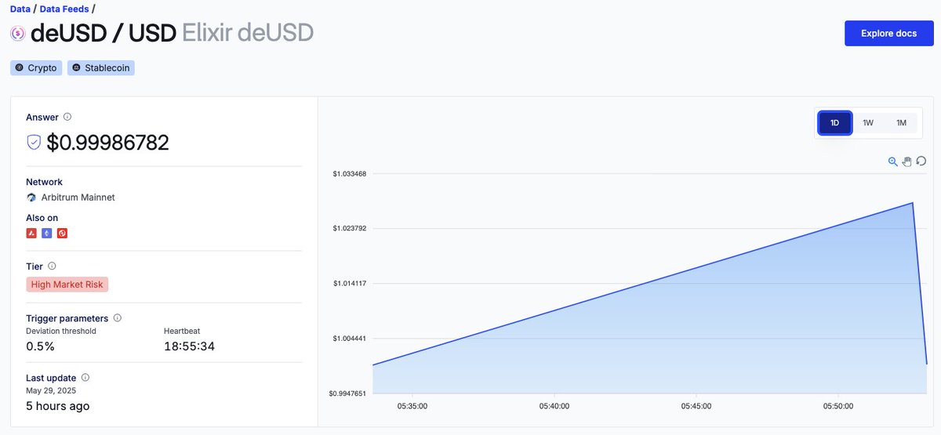Switch chart range to 1D
The height and width of the screenshot is (435, 941).
click(x=835, y=123)
